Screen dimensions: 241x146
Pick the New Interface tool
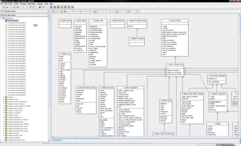point(95,12)
